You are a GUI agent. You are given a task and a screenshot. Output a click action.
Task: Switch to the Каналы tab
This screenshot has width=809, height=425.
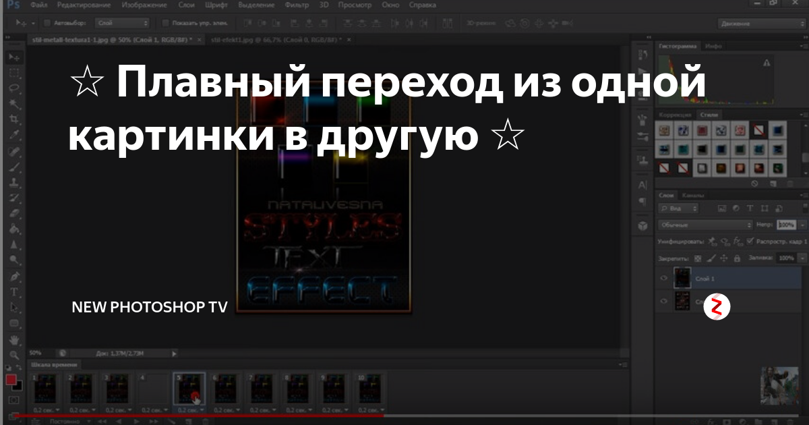click(x=692, y=195)
